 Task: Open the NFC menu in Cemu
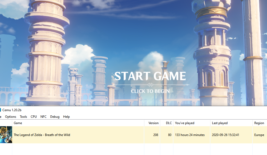click(43, 116)
